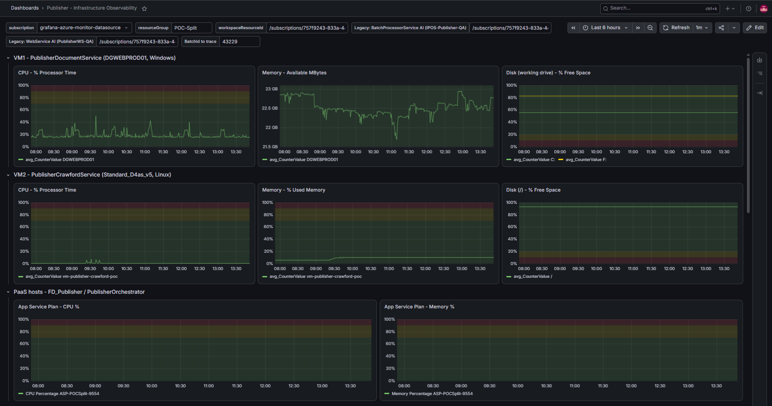Open VM1 CPU - % Processor Time panel title
The image size is (772, 406).
coord(47,73)
